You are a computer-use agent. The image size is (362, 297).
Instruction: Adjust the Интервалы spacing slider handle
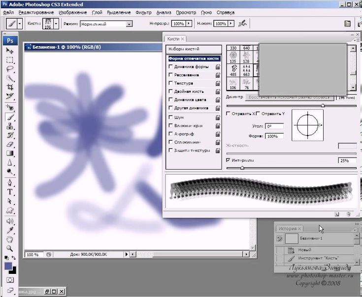242,168
